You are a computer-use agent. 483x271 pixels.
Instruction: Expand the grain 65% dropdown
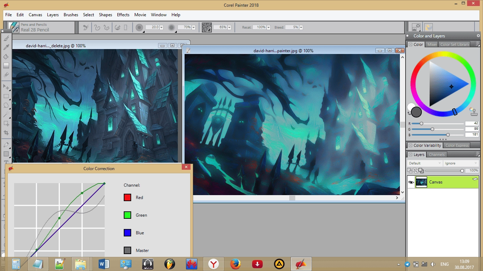pyautogui.click(x=229, y=27)
